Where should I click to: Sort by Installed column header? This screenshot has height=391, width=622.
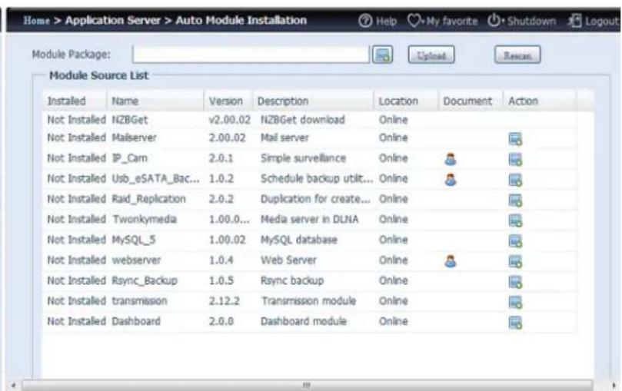[x=75, y=101]
